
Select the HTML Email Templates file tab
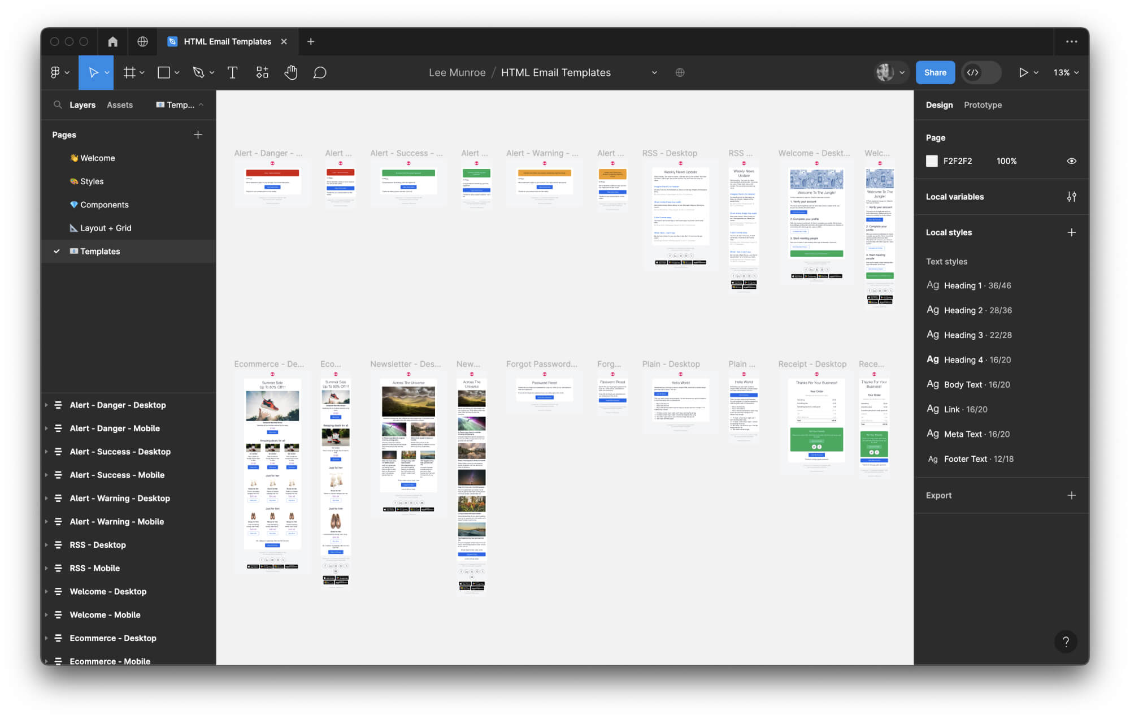tap(228, 41)
